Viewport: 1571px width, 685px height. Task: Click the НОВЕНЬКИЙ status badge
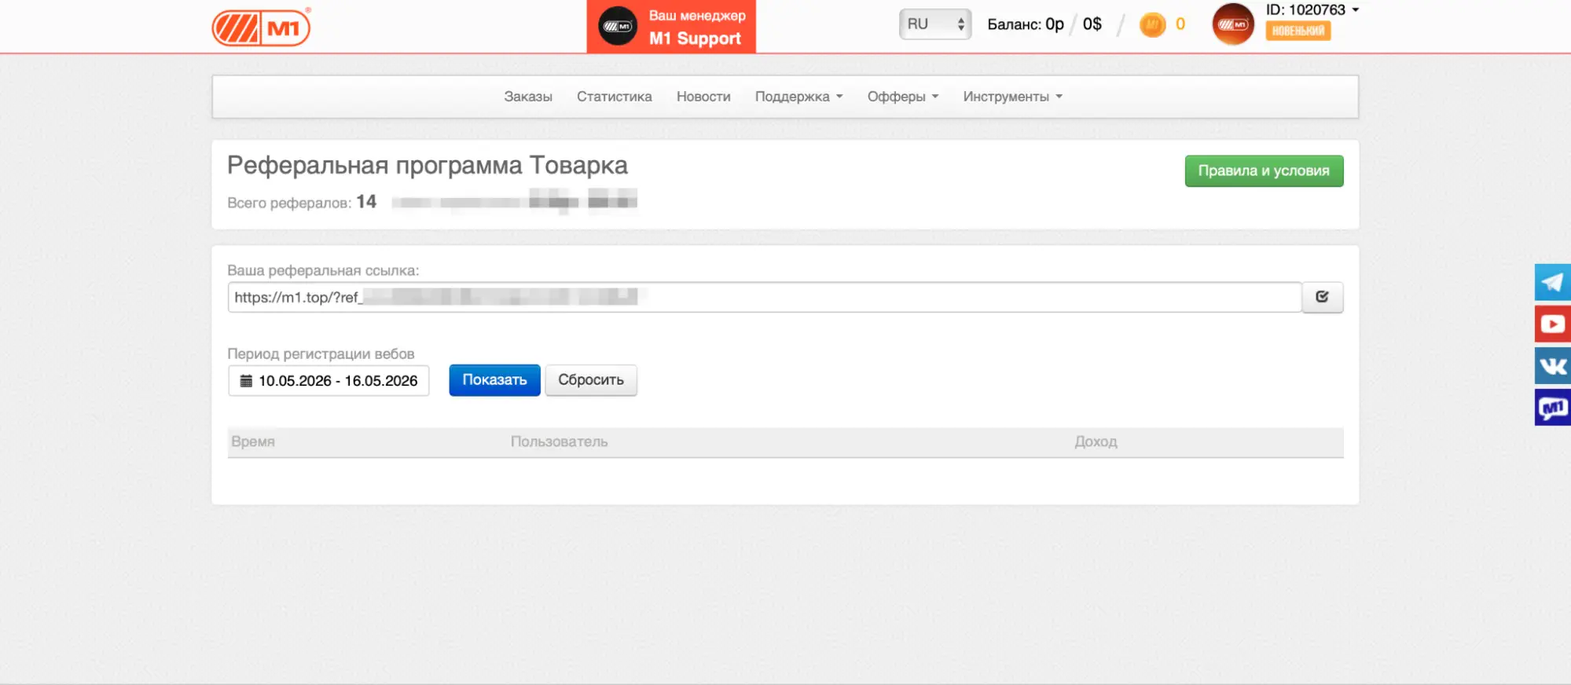click(1298, 31)
